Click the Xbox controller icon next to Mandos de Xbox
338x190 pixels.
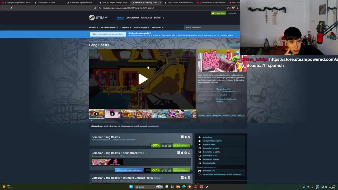[200, 171]
